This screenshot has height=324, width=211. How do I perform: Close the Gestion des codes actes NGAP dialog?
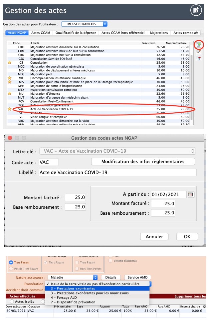click(x=10, y=138)
